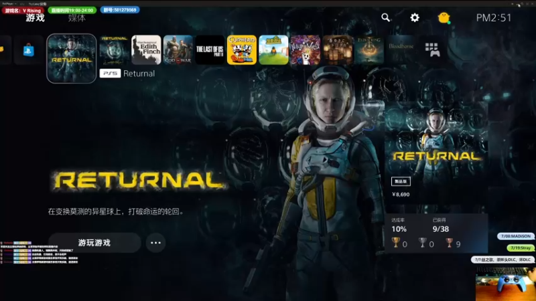Click the green 7/19:Stray schedule bubble

[521, 248]
